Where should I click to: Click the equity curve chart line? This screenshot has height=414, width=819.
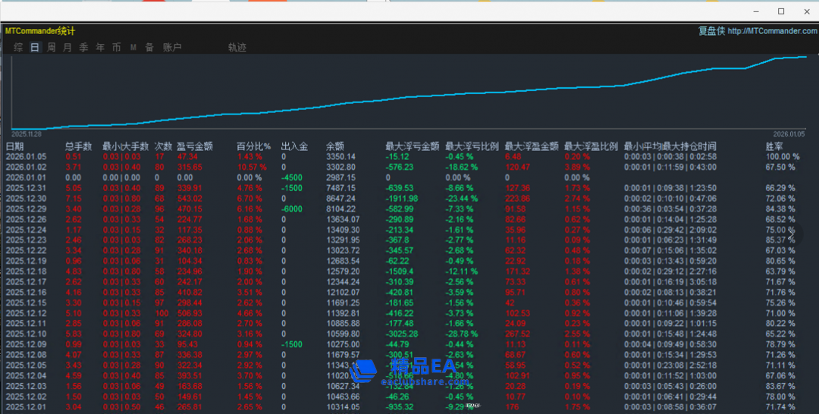click(x=409, y=97)
